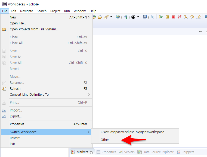Click the Save menu entry
This screenshot has height=157, width=207.
(46, 51)
